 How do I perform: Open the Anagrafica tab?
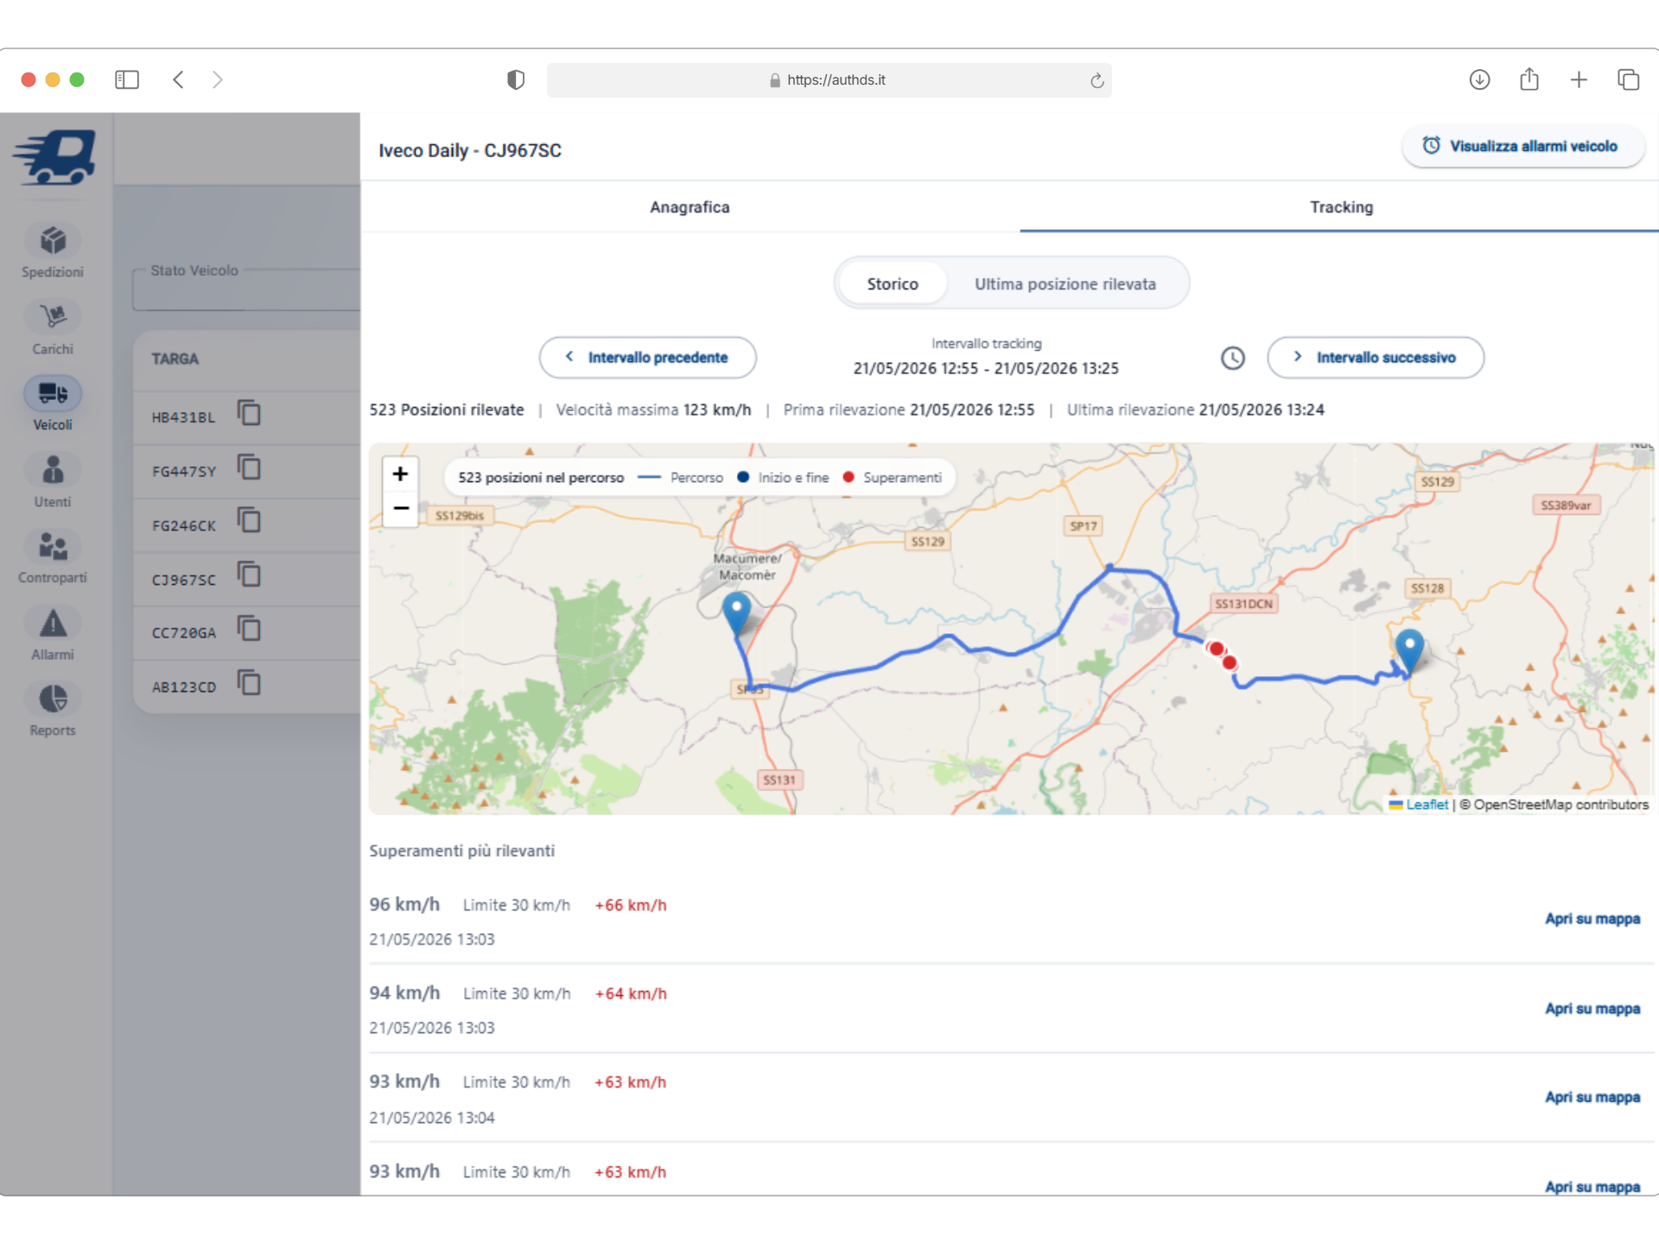[x=690, y=207]
